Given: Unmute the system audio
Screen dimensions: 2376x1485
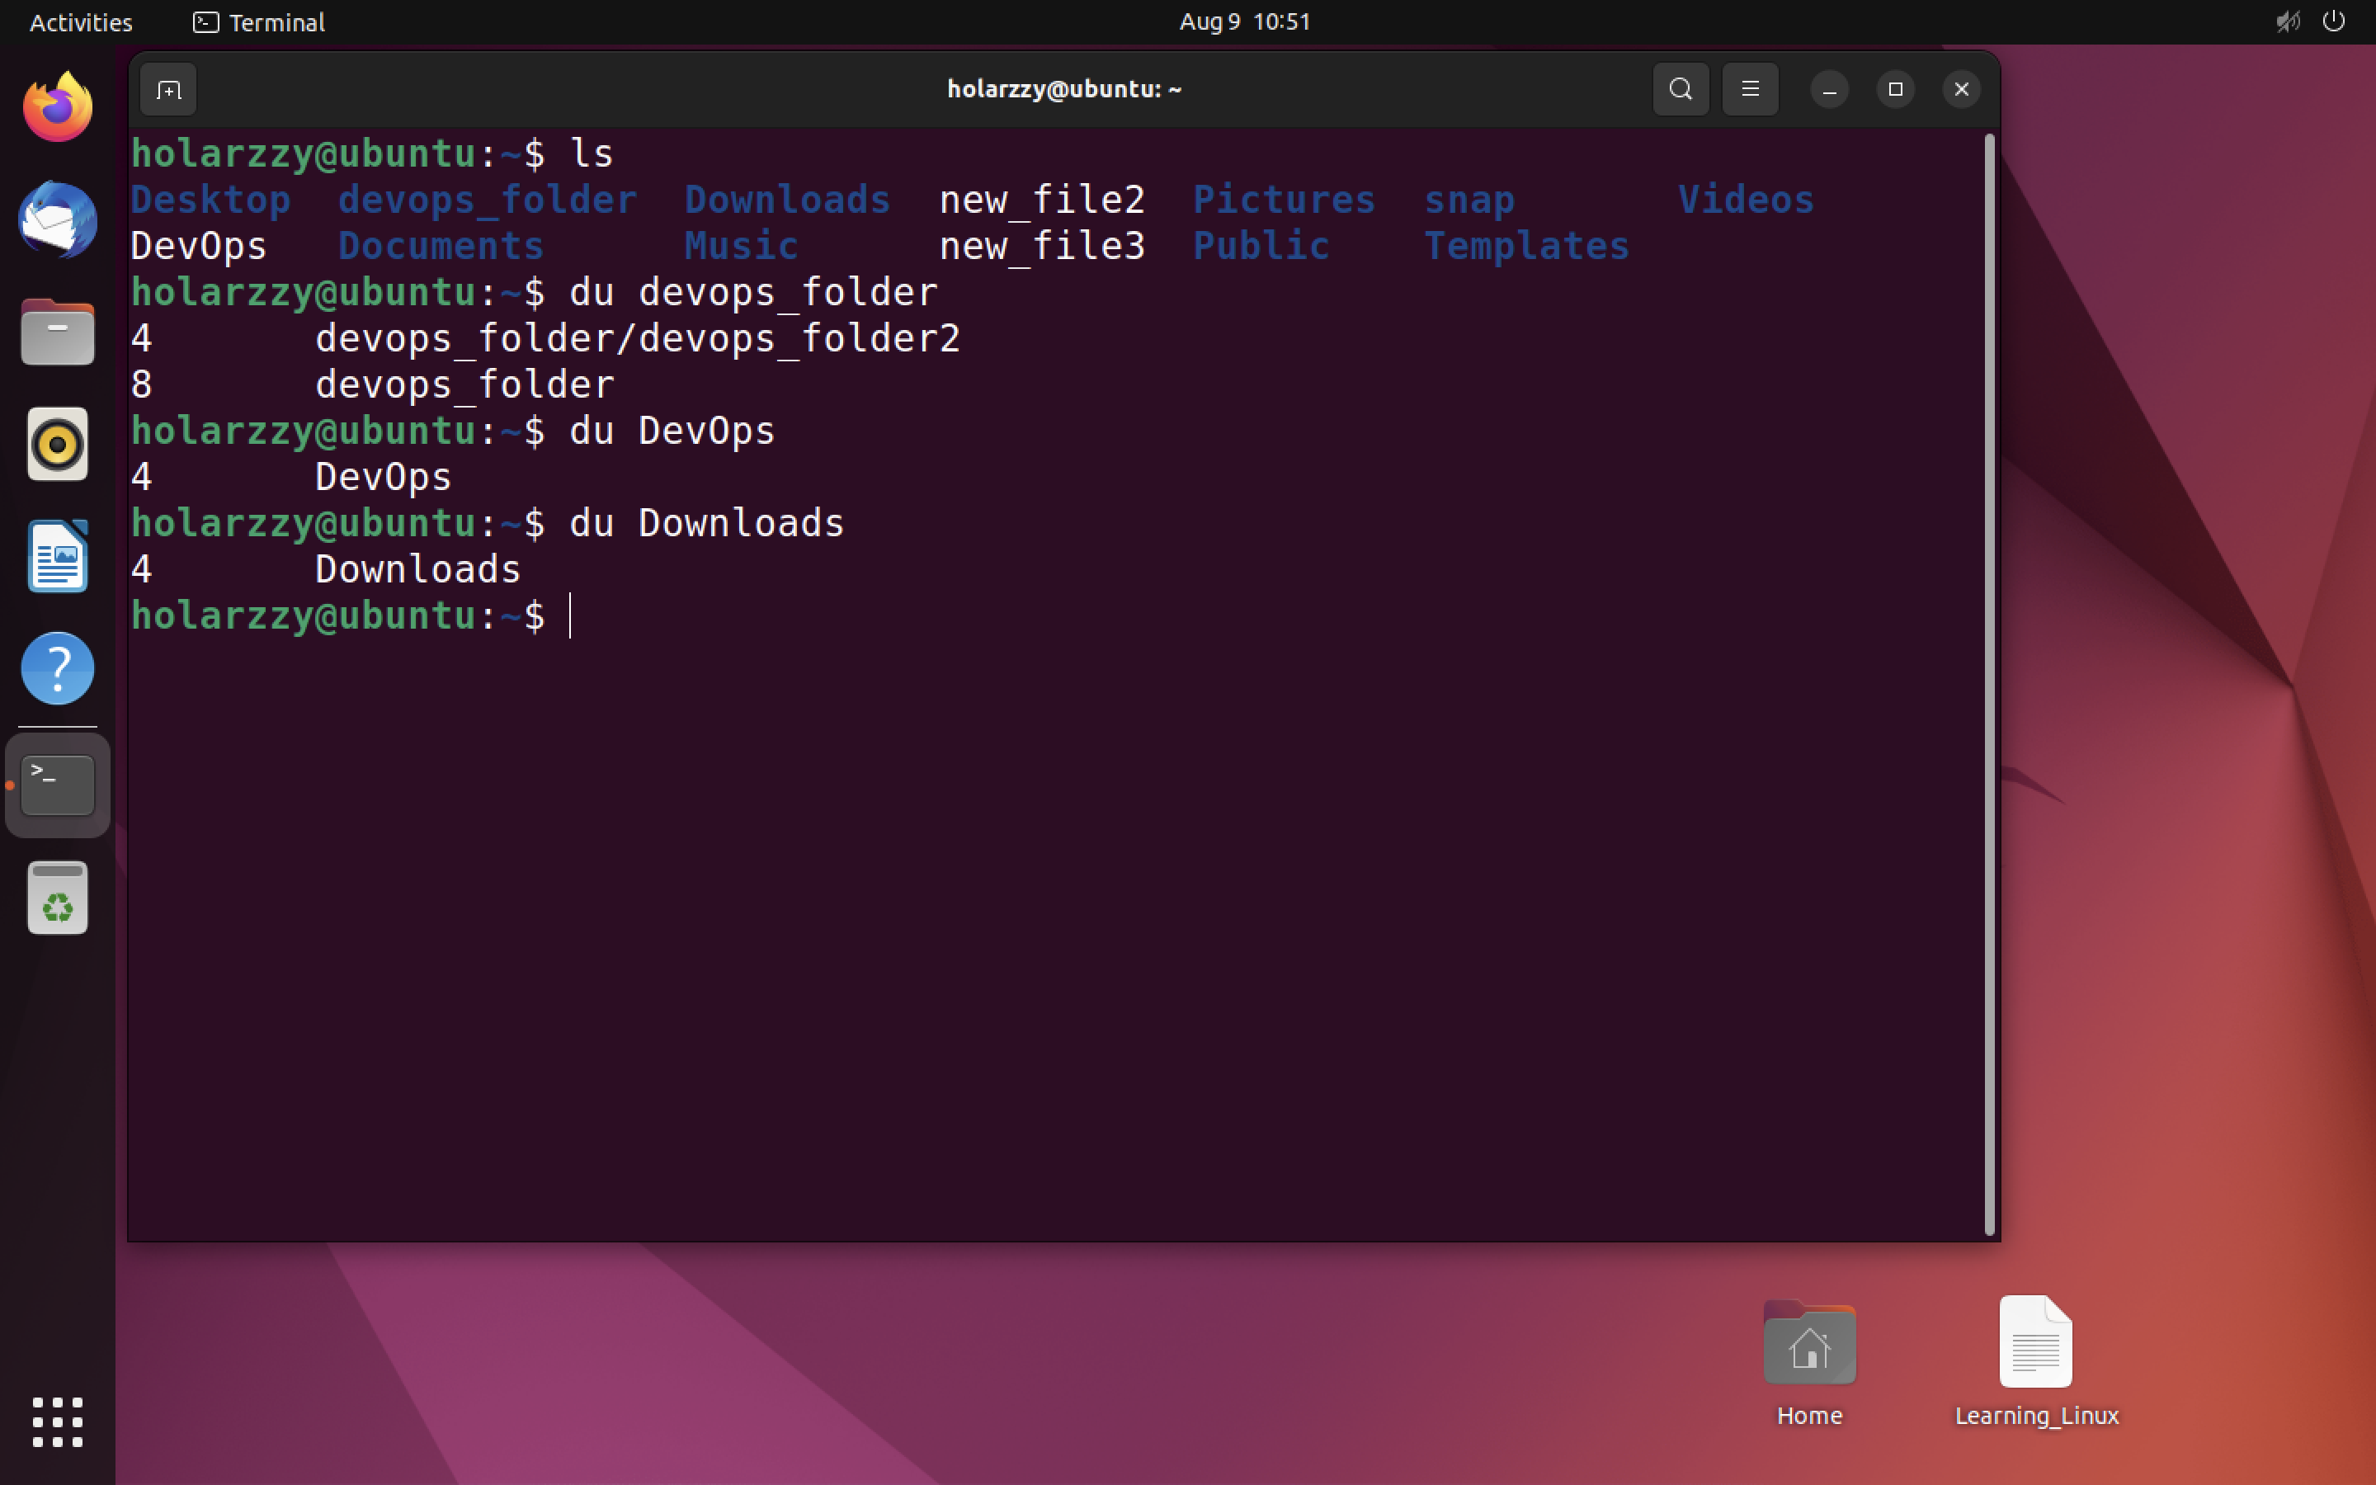Looking at the screenshot, I should [x=2288, y=21].
